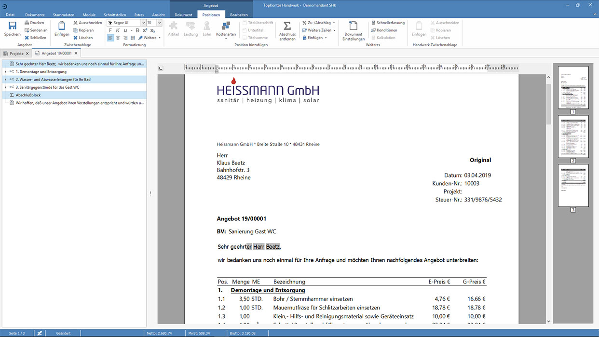The width and height of the screenshot is (599, 337).
Task: Toggle italic (K) formatting
Action: click(118, 30)
